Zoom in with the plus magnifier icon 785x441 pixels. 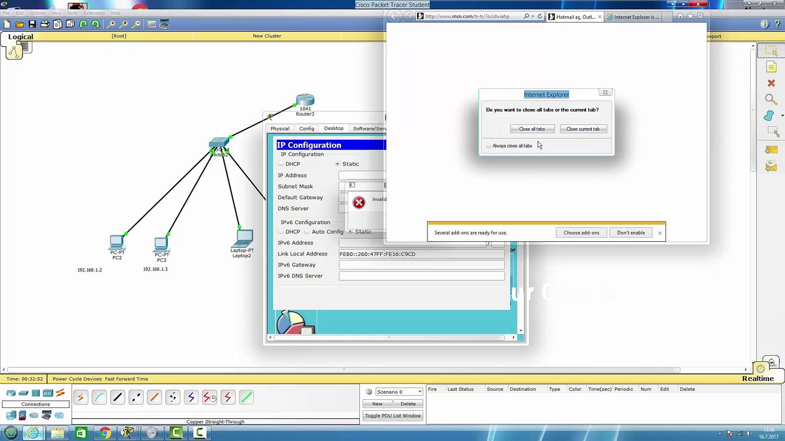coord(111,24)
